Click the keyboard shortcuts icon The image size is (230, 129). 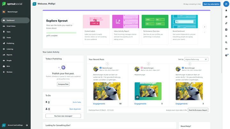click(x=226, y=49)
